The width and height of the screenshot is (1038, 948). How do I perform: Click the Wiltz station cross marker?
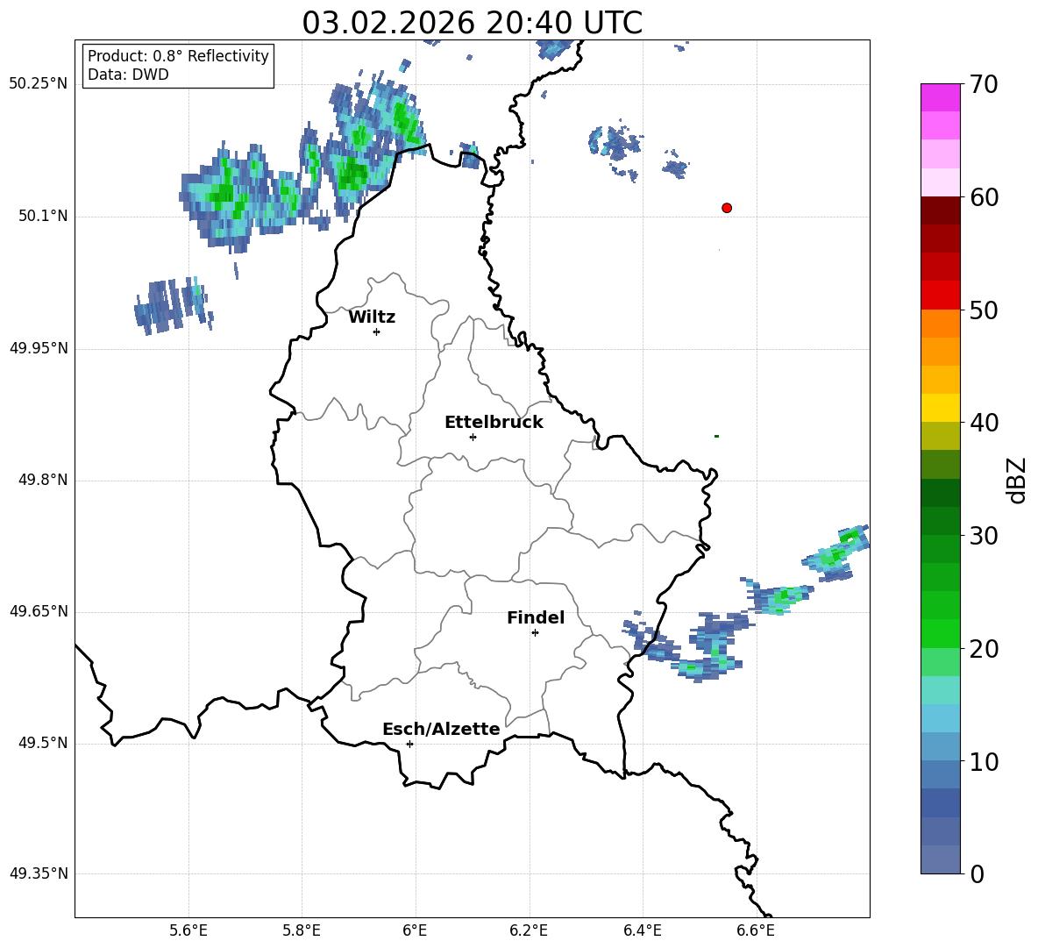point(377,331)
